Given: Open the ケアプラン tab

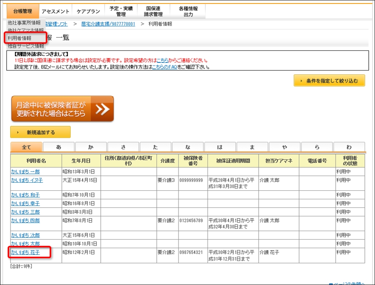Looking at the screenshot, I should pos(88,11).
